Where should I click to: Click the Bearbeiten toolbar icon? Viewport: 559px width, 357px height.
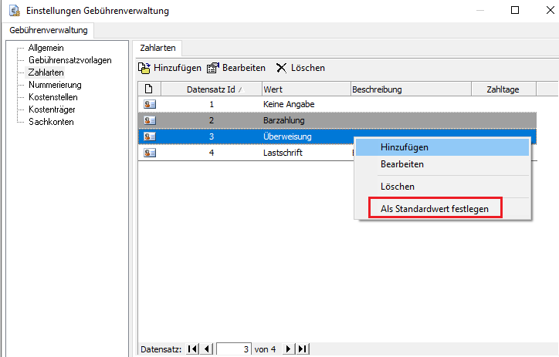point(213,68)
